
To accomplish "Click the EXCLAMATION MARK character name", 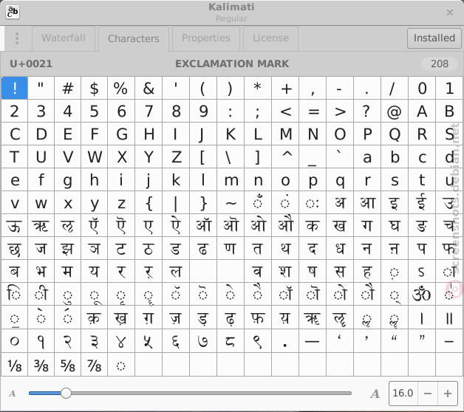I will pyautogui.click(x=232, y=63).
